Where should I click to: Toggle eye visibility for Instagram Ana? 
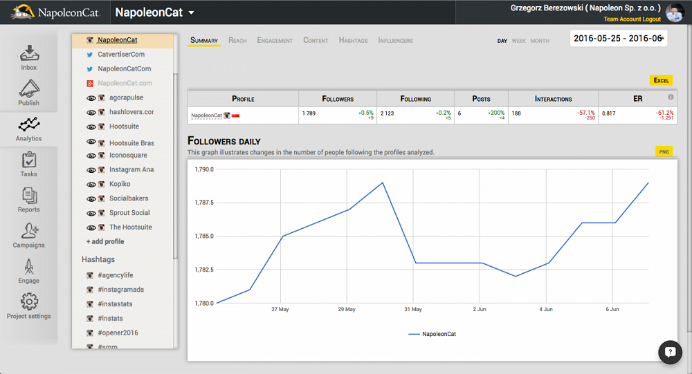[x=91, y=170]
